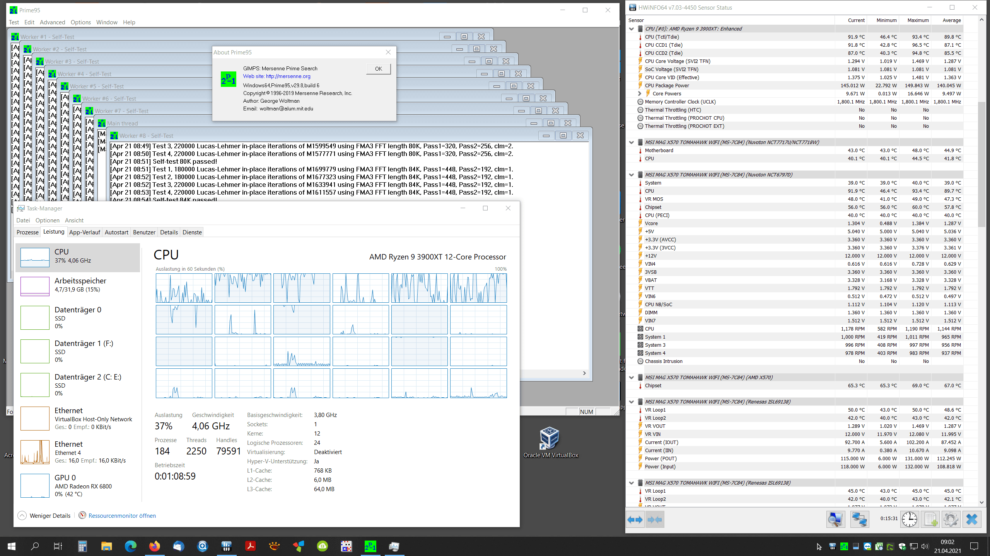The width and height of the screenshot is (990, 556).
Task: Click Worker #1 - Self-Test window title
Action: (47, 37)
